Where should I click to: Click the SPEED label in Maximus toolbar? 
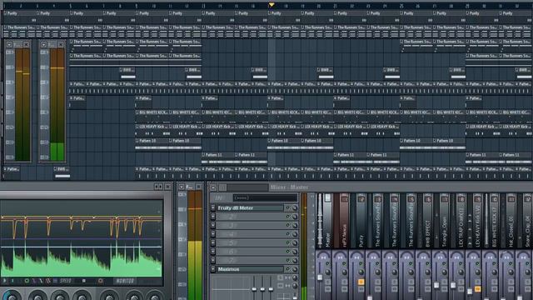(66, 281)
